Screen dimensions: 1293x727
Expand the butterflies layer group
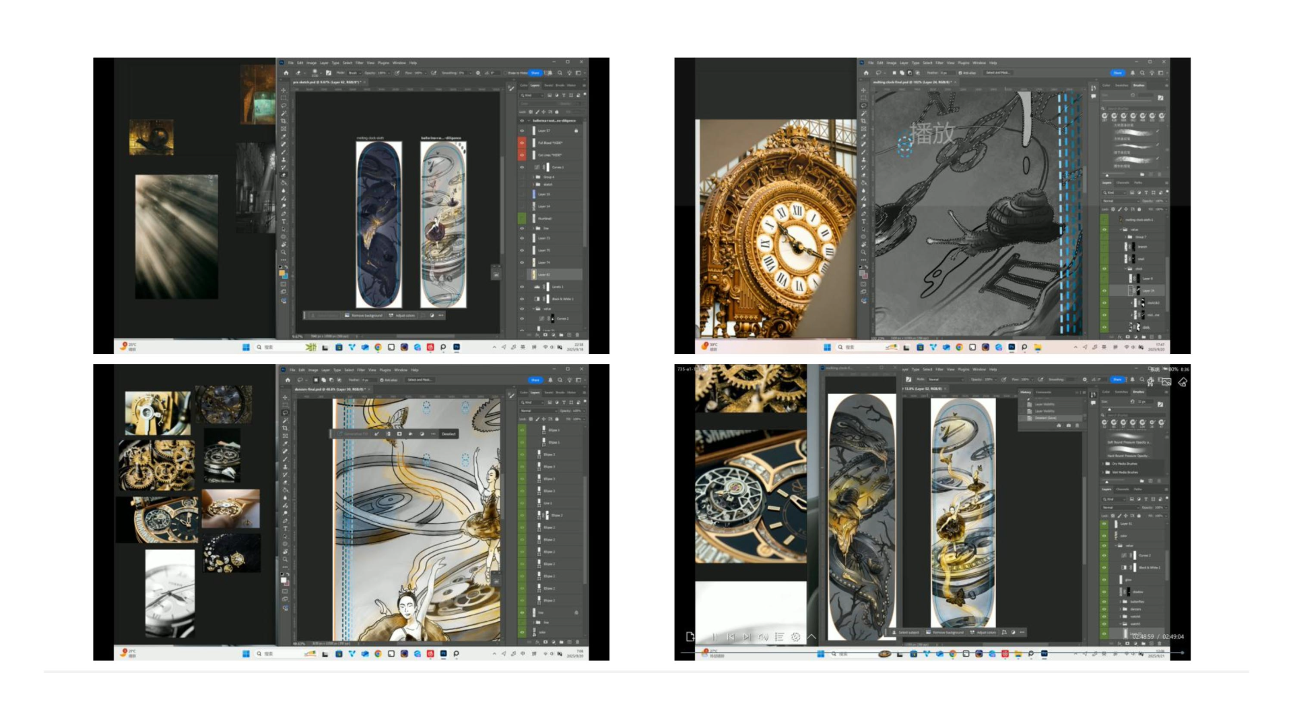coord(1119,602)
